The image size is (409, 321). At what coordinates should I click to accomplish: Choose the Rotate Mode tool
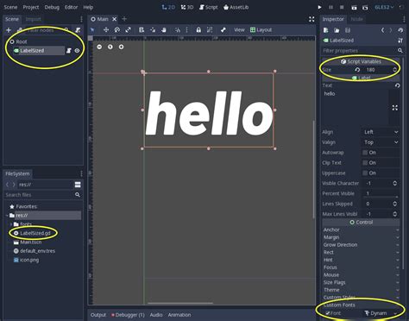point(117,29)
